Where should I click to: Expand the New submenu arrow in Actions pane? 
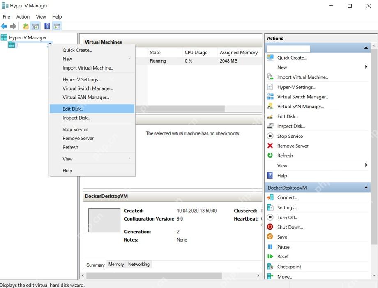[x=366, y=67]
